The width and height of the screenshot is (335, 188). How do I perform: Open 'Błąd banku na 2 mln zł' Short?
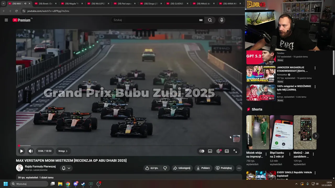281,132
